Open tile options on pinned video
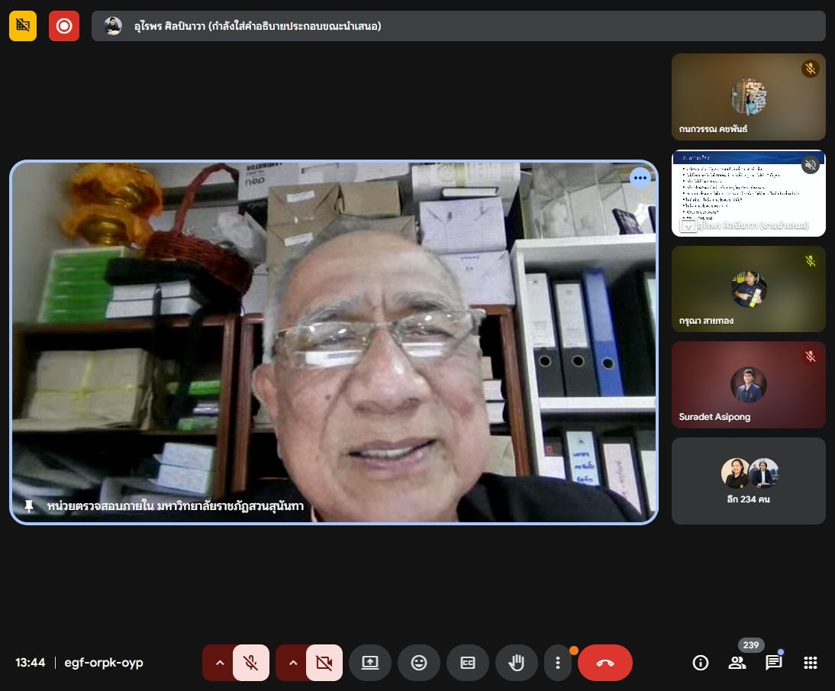The width and height of the screenshot is (835, 691). 640,179
